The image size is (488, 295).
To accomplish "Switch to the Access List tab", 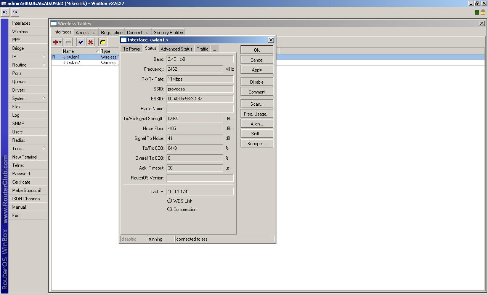I will [86, 33].
